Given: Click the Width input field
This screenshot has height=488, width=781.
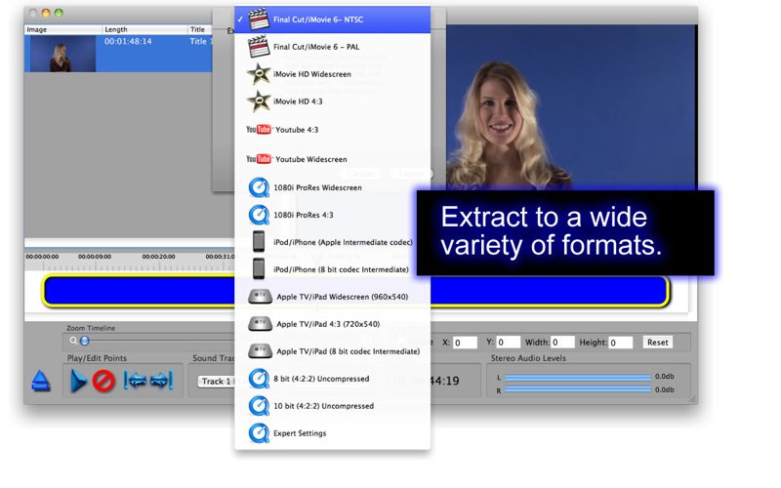Looking at the screenshot, I should coord(562,343).
